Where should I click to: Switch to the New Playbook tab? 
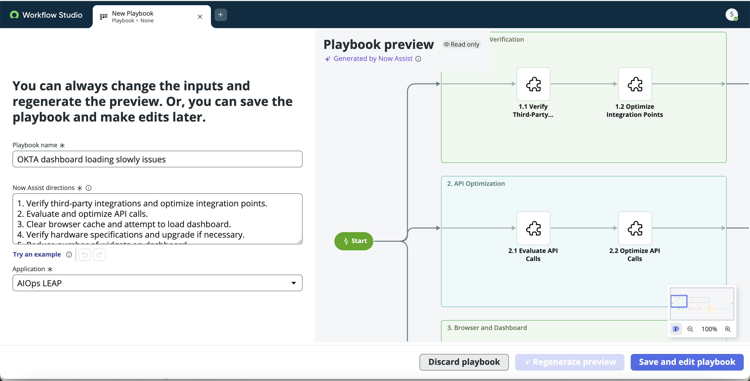(152, 17)
